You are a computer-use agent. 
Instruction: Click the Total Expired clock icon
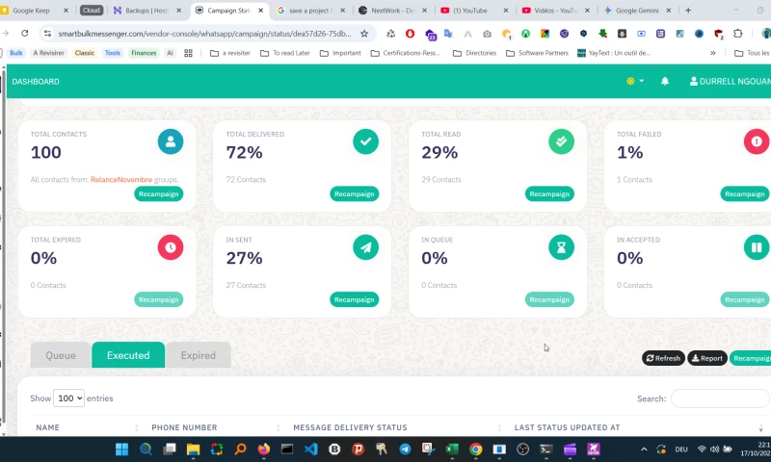[171, 247]
